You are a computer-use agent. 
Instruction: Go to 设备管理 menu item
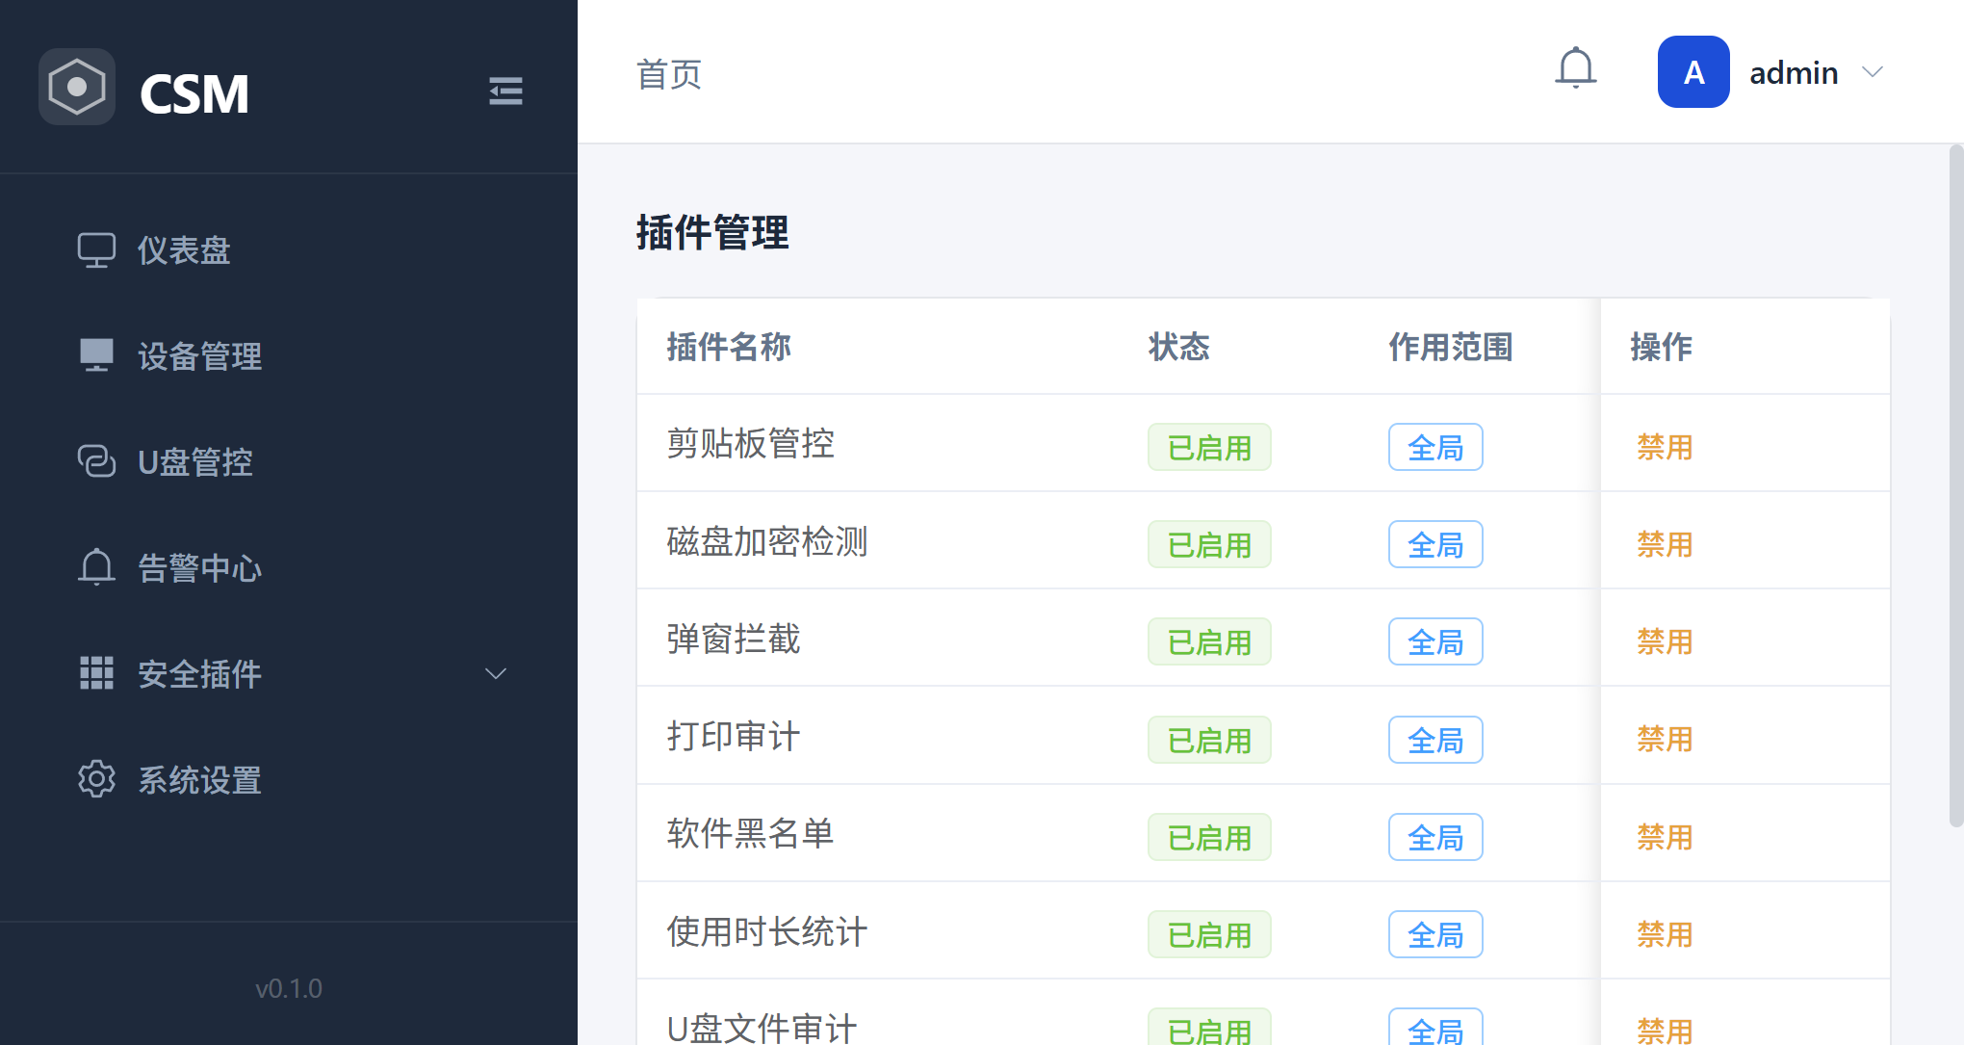click(199, 355)
